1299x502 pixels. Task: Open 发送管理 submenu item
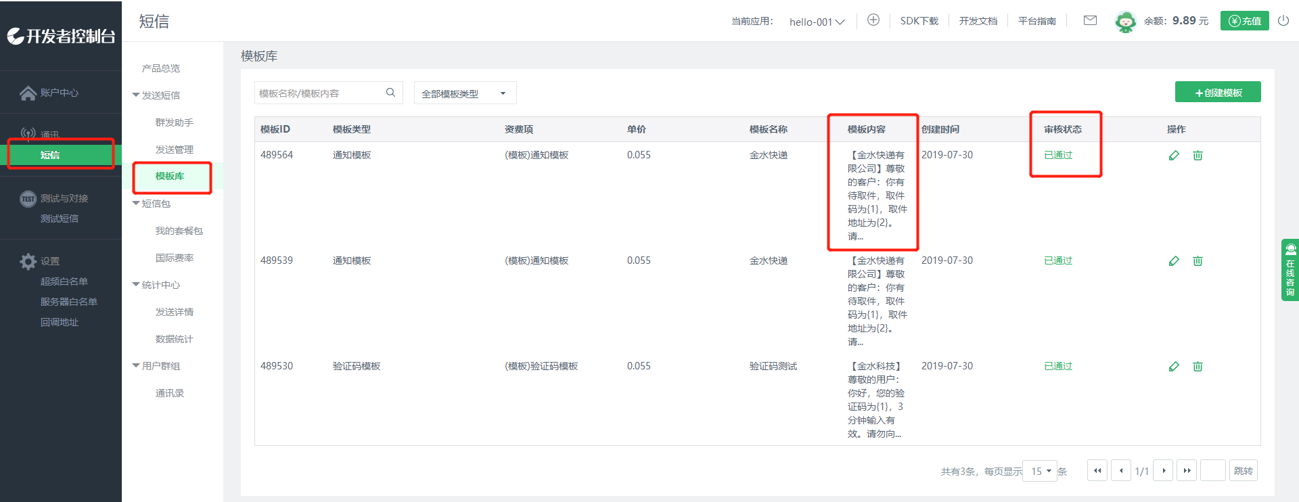pos(175,150)
